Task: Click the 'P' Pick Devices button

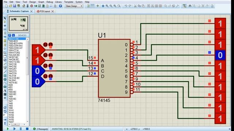Action: coord(10,35)
